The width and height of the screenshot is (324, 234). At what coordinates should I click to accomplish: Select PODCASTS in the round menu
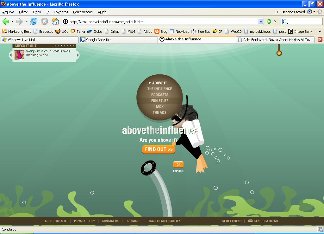tap(160, 95)
